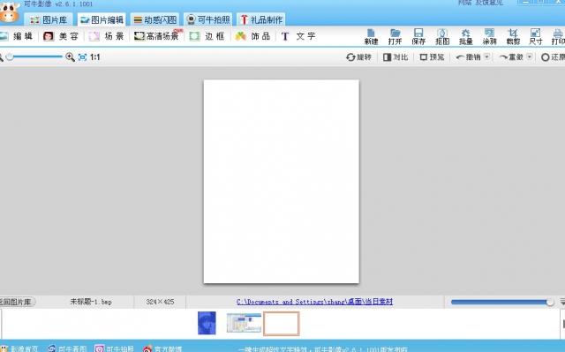This screenshot has height=352, width=565.
Task: Click the thumbnail size slider handle
Action: pos(550,302)
